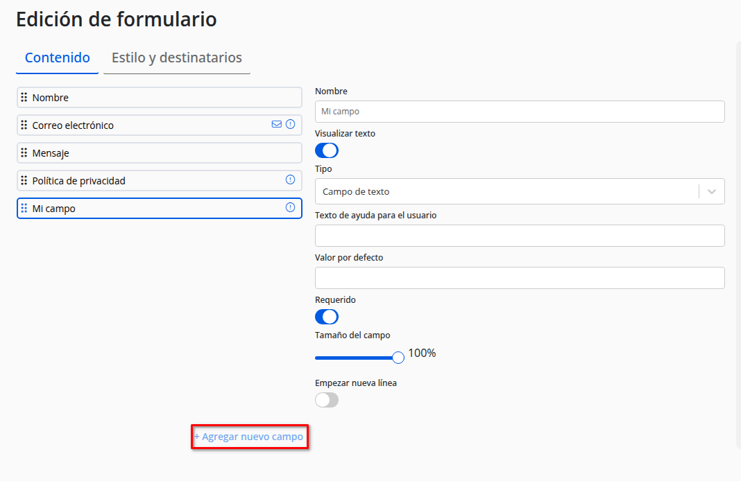Click the Tamaño del campo slider handle
The image size is (741, 481).
click(x=398, y=358)
